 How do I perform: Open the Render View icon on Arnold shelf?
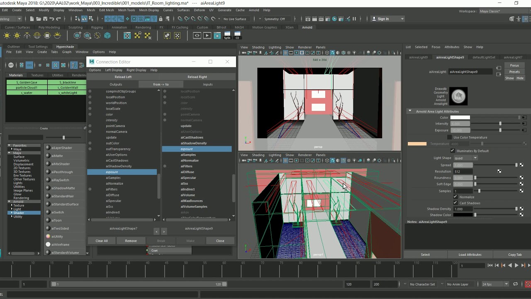197,36
